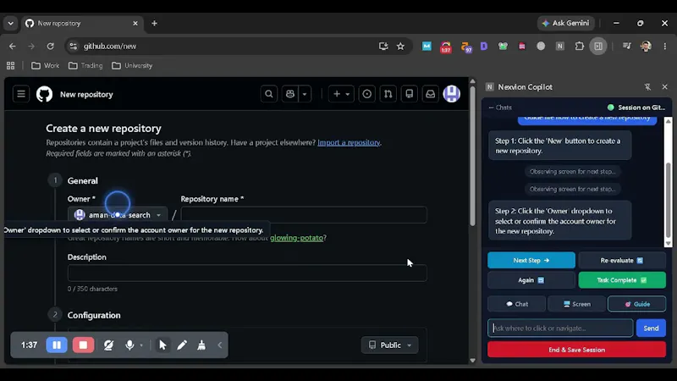Screen dimensions: 677x381
Task: Open the Extensions puzzle icon
Action: click(x=579, y=47)
